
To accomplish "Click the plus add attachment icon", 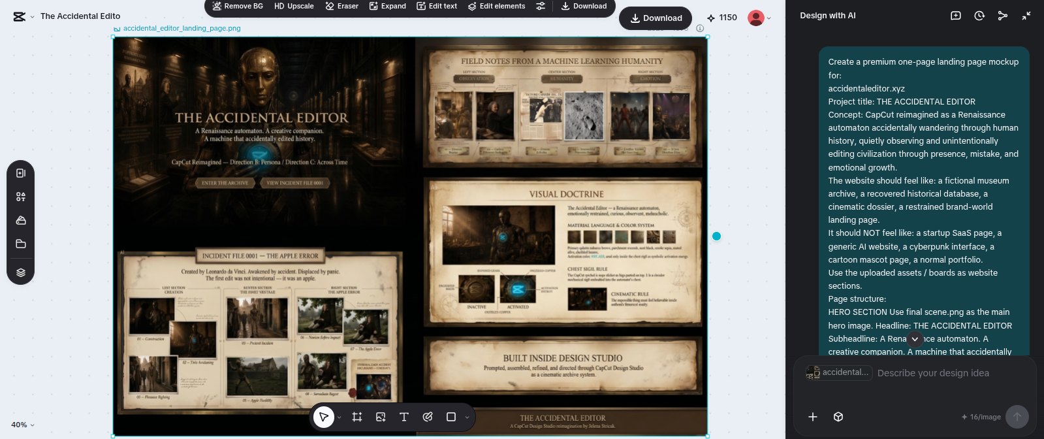I will pyautogui.click(x=813, y=417).
